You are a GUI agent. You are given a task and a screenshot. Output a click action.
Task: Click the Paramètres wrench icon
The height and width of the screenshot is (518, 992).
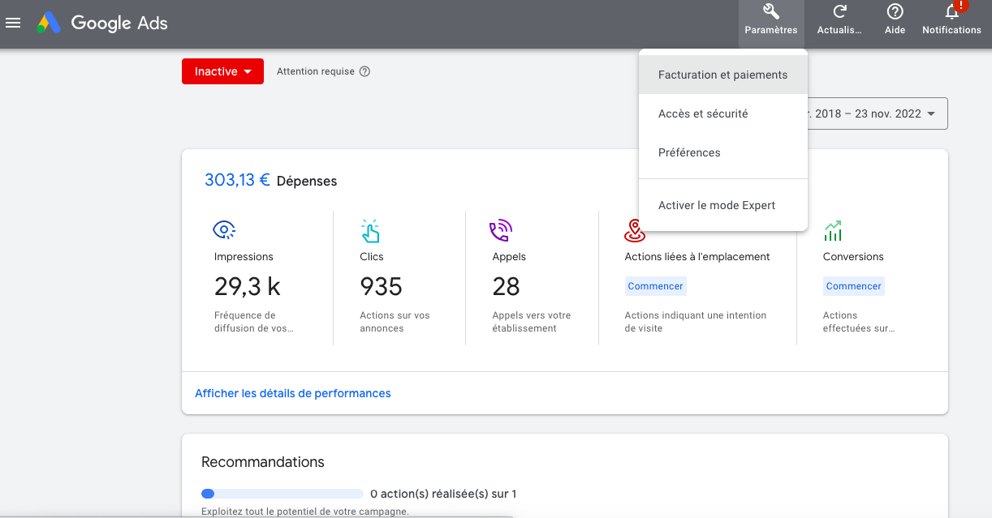(770, 12)
